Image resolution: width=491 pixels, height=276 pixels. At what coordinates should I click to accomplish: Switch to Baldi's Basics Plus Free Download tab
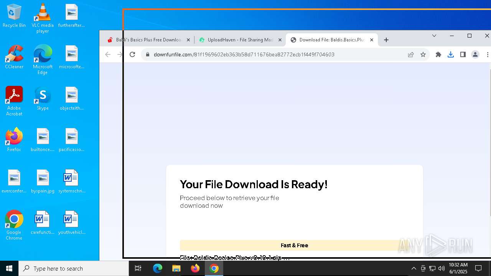point(148,40)
